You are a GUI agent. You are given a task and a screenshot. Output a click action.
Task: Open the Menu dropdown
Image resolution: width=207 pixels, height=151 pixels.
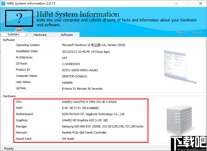pyautogui.click(x=182, y=32)
